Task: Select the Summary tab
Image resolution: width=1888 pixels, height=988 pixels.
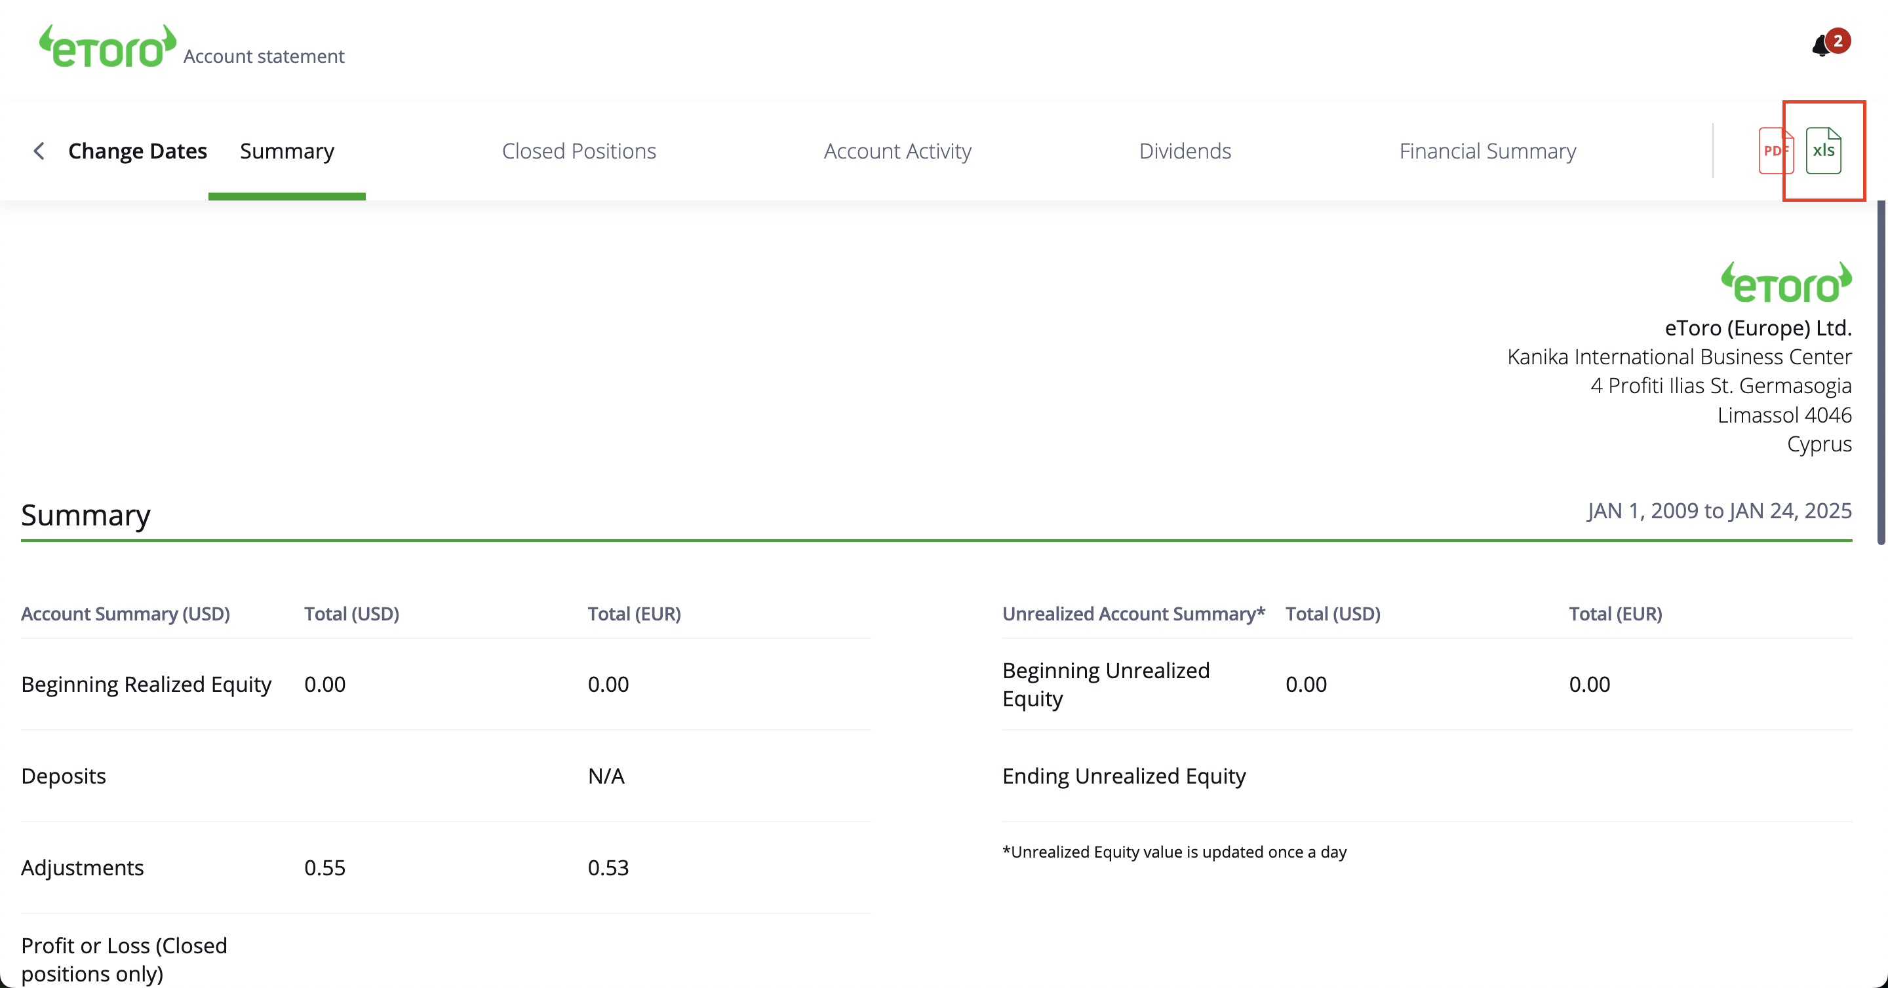Action: click(286, 151)
